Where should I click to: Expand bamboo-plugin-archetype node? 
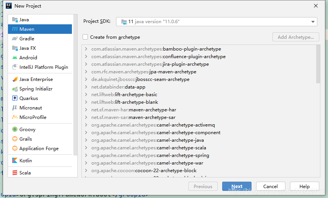click(x=86, y=49)
